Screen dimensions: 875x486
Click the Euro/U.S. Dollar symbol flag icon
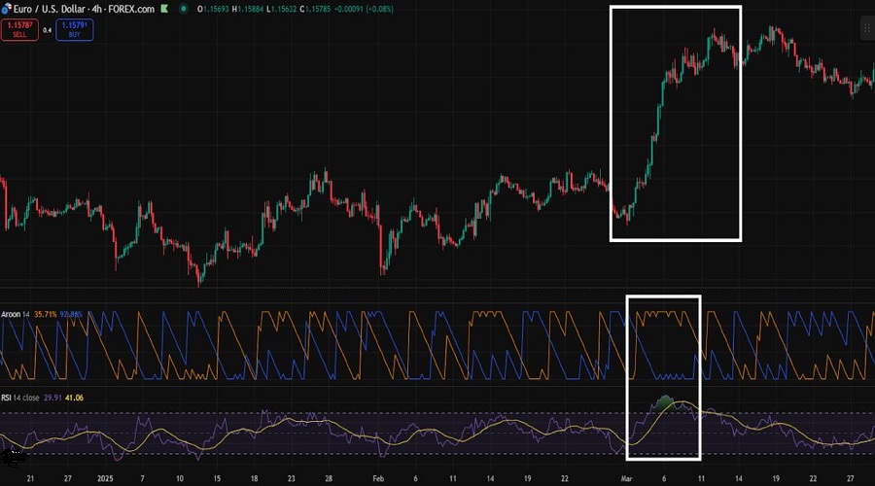7,11
